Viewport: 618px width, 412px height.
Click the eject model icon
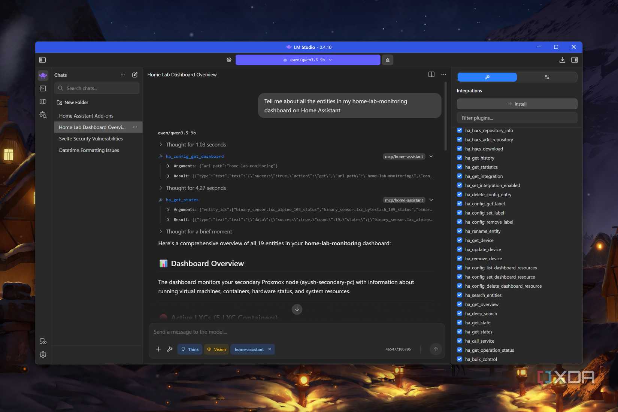[388, 60]
